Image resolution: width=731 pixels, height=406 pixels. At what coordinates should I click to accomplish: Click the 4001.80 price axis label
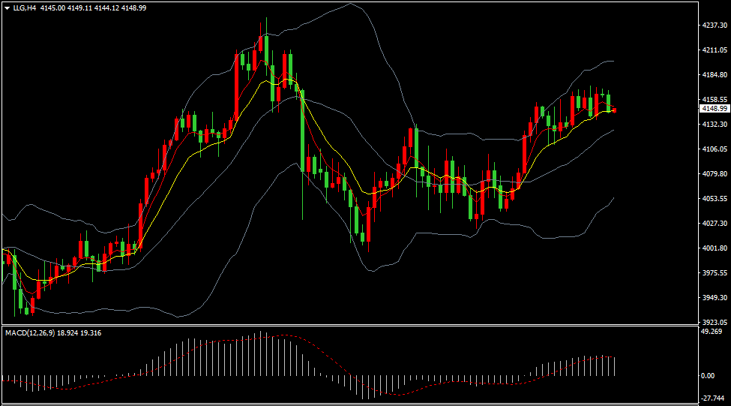pyautogui.click(x=715, y=248)
